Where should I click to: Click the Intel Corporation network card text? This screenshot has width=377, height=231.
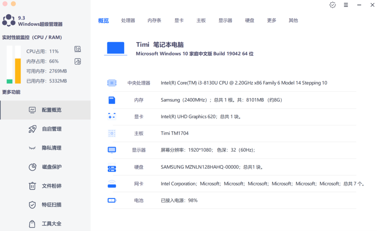pyautogui.click(x=263, y=184)
